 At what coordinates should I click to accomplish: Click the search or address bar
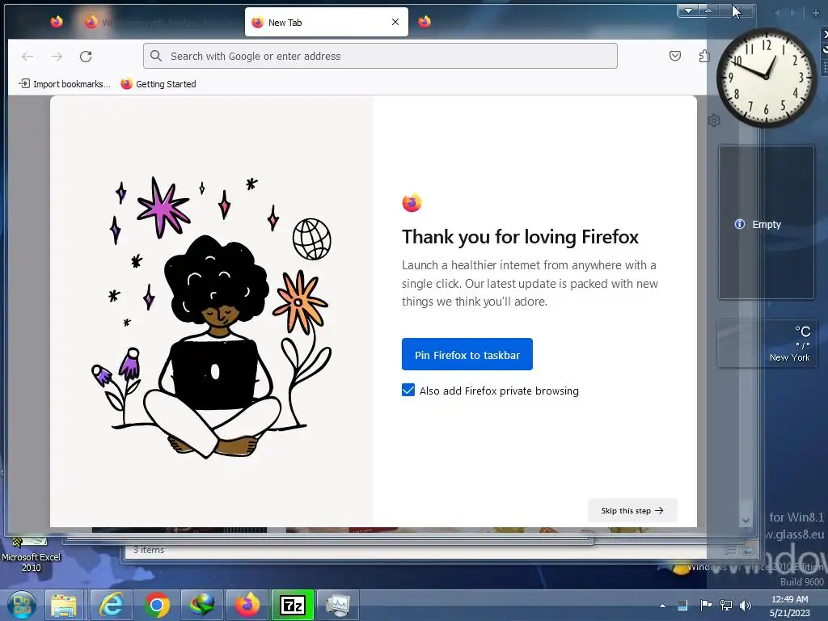click(380, 56)
